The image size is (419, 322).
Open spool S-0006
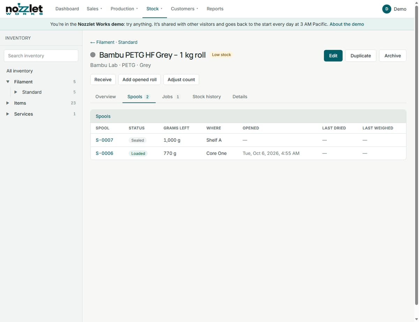(104, 153)
